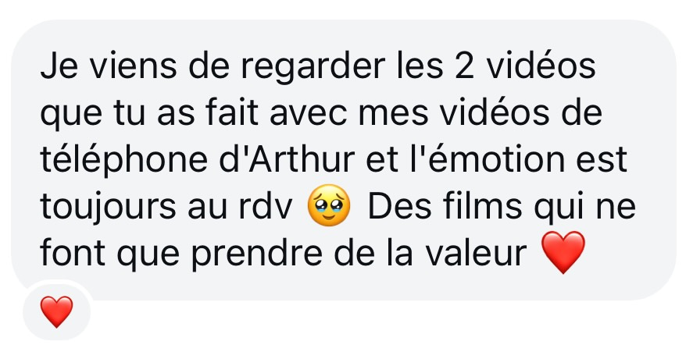Click the word "avec" on the second line
Screen dimensions: 686x345
tap(309, 115)
